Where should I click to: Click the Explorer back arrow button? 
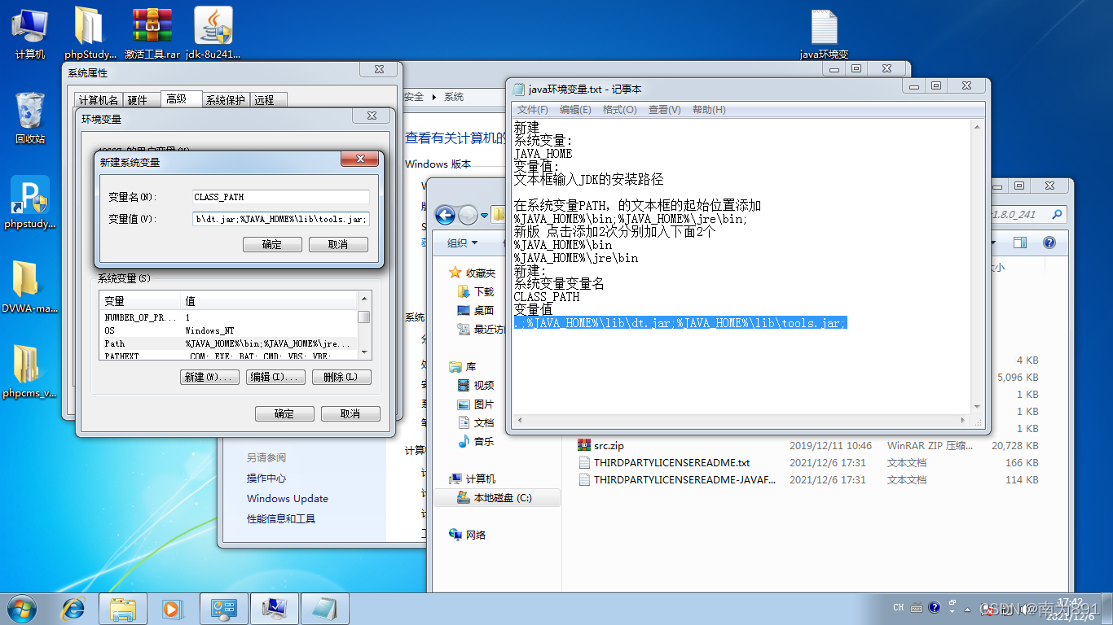pyautogui.click(x=445, y=216)
